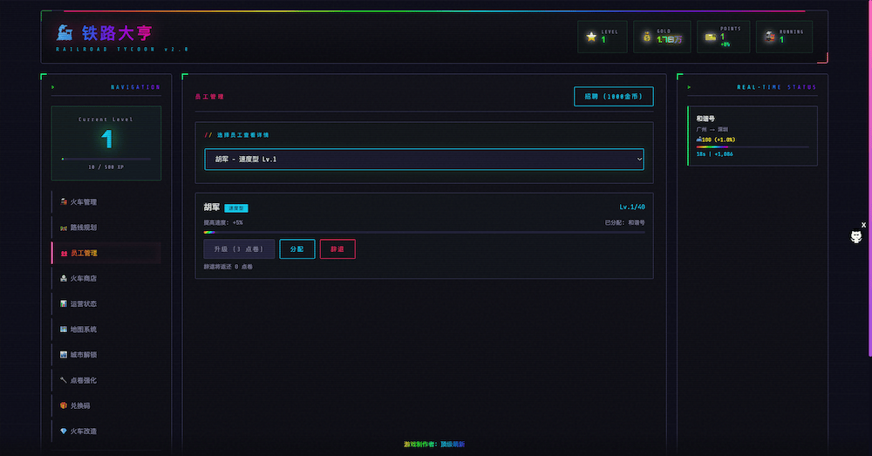Click the star icon in the LEVEL stat

click(591, 37)
